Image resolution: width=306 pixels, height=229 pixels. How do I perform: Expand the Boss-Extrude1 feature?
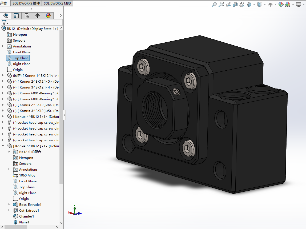[x=9, y=204]
